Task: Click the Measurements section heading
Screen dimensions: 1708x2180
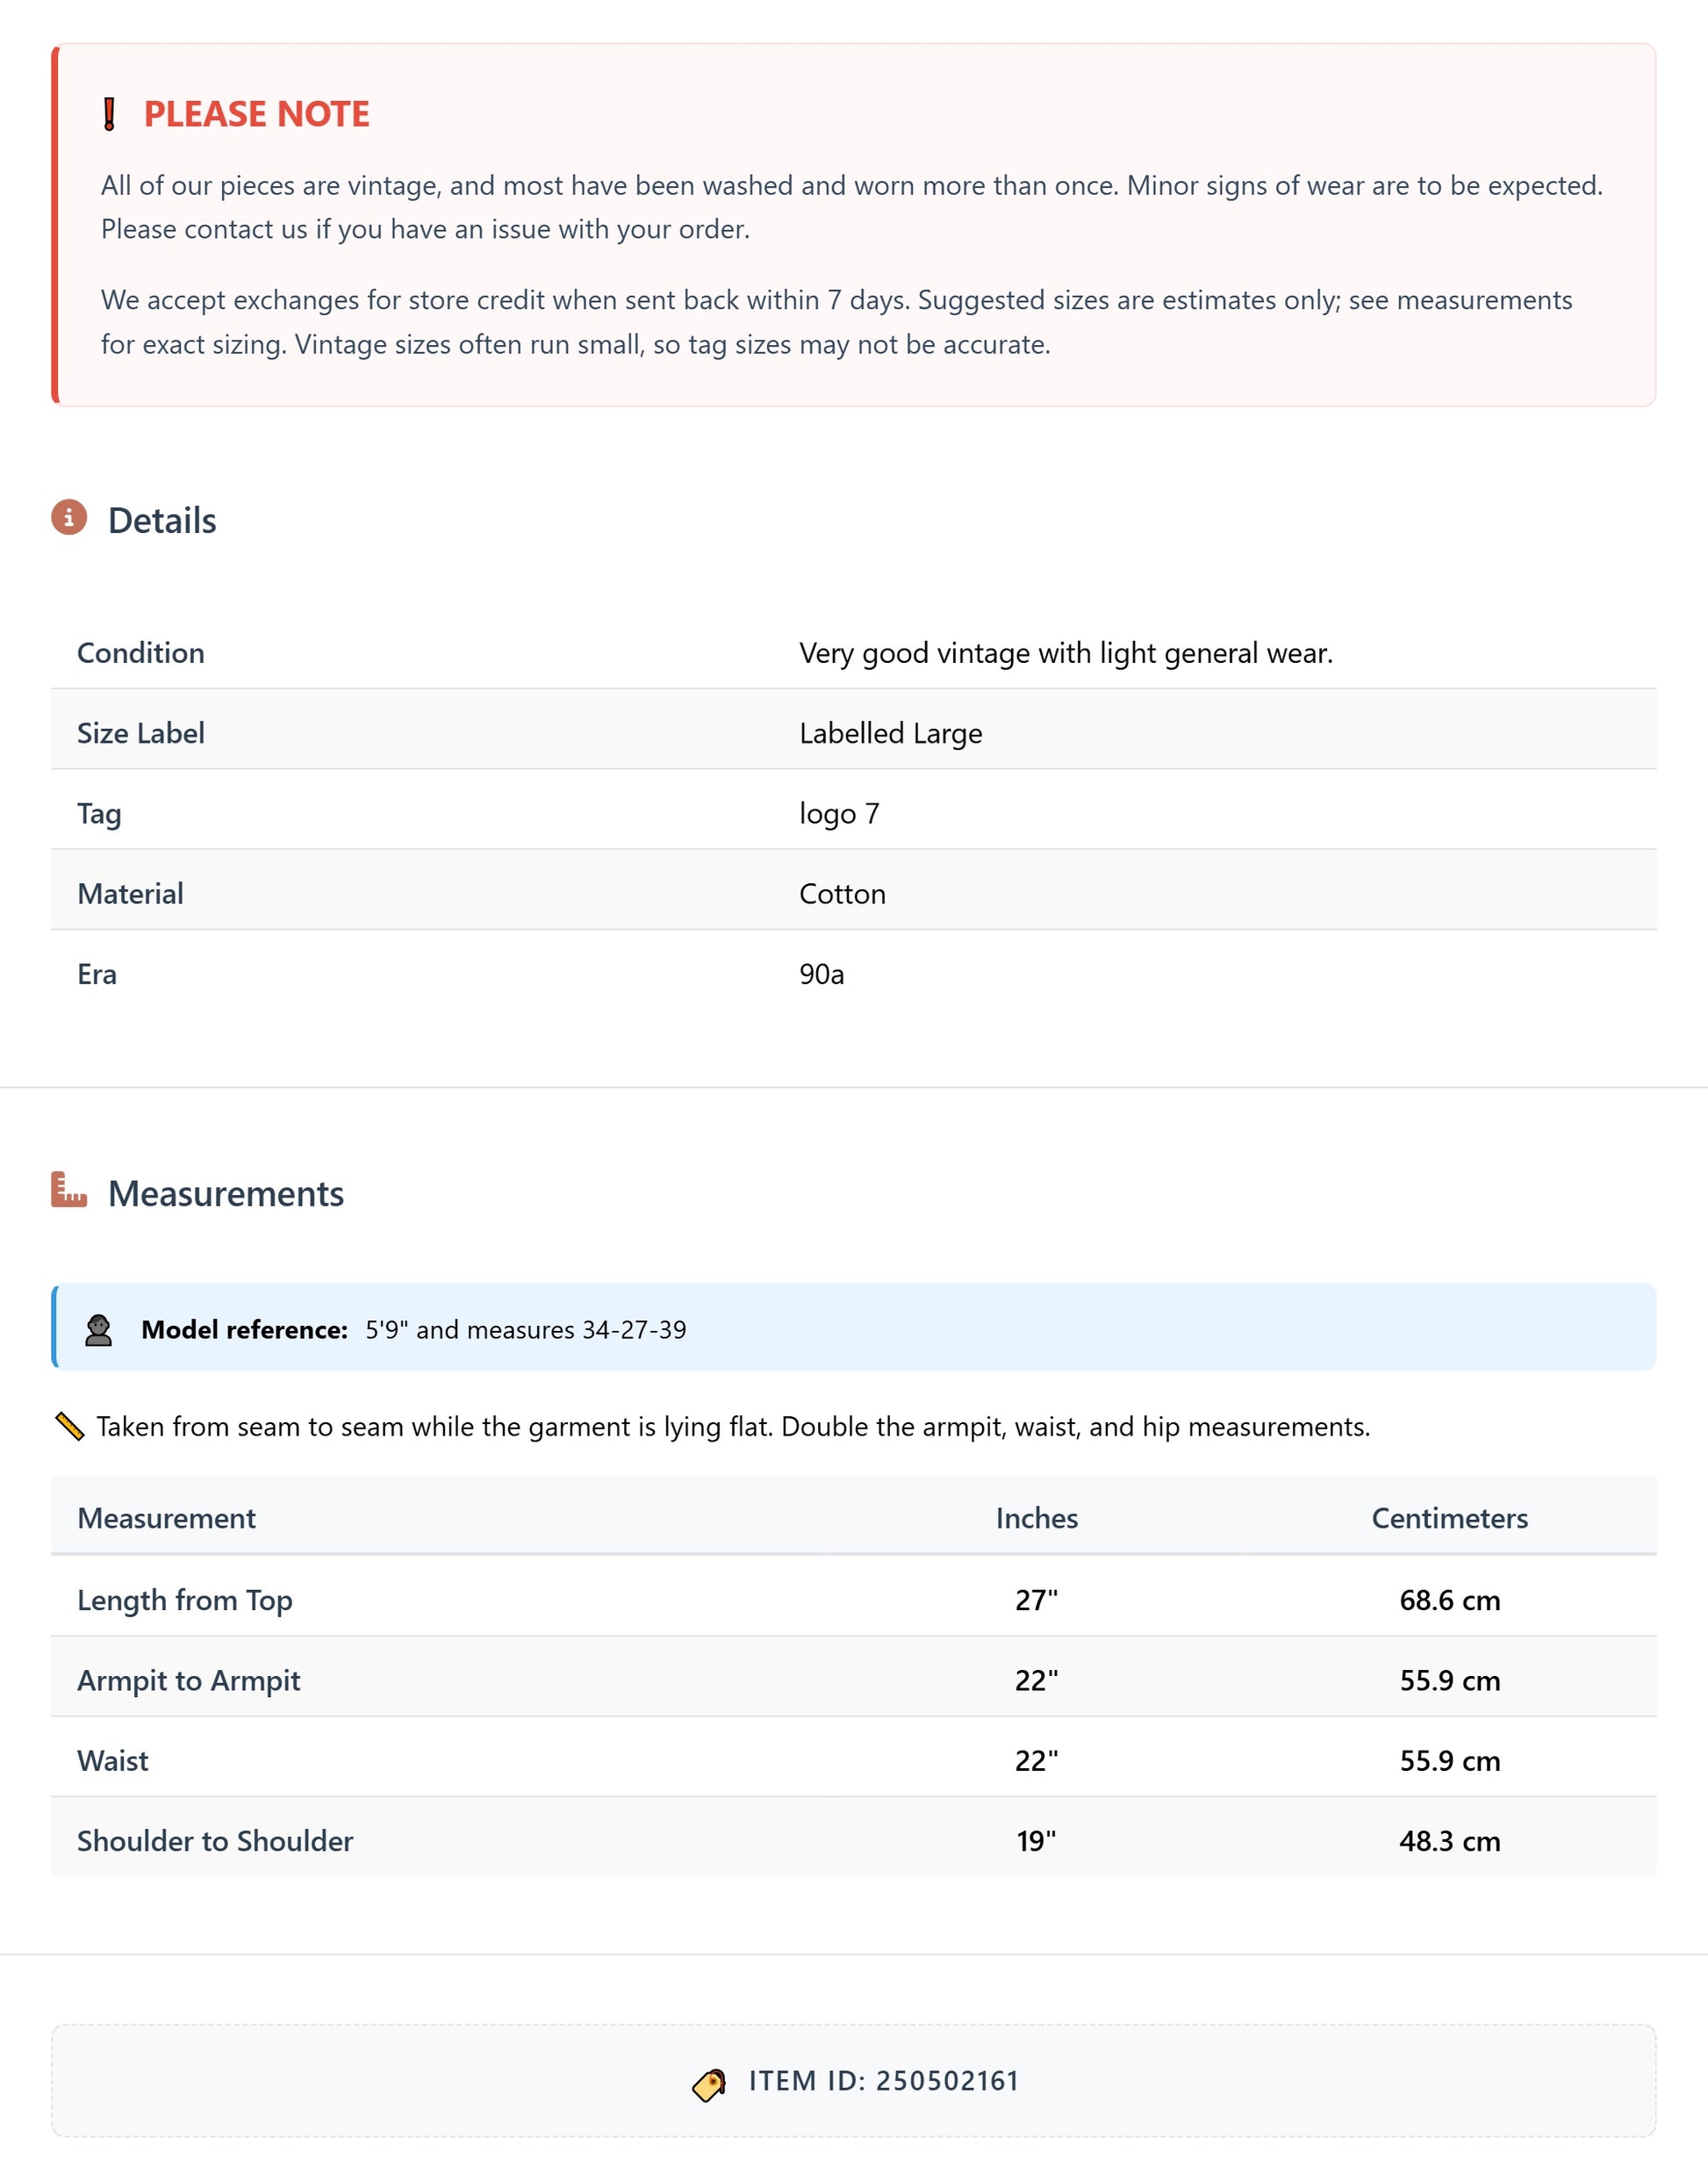Action: pyautogui.click(x=226, y=1193)
